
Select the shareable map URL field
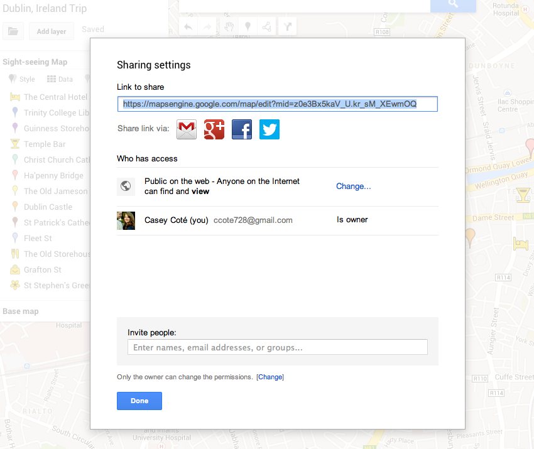(276, 104)
